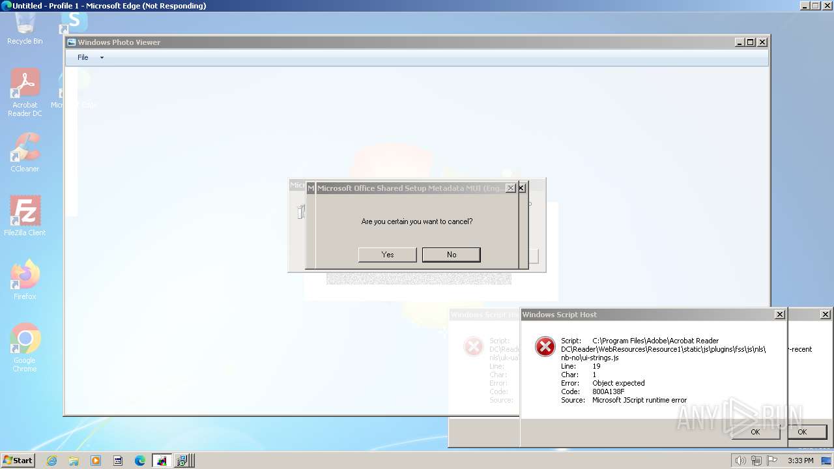Open Google Chrome desktop shortcut
834x469 pixels.
coord(25,348)
